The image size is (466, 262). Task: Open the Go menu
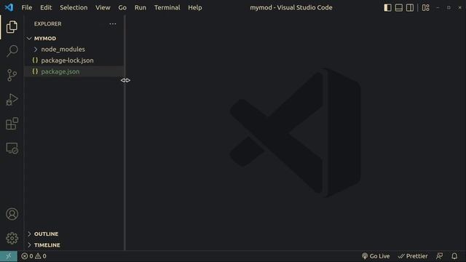click(x=122, y=7)
